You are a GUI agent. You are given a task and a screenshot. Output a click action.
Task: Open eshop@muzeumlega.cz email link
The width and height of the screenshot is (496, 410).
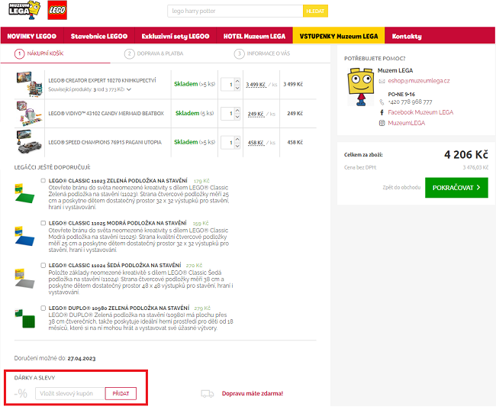point(419,81)
